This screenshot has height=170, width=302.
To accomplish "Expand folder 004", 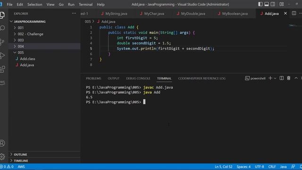I will (x=44, y=46).
